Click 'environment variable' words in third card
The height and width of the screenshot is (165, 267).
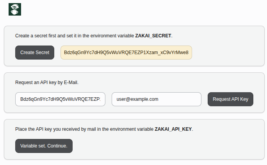(x=132, y=129)
